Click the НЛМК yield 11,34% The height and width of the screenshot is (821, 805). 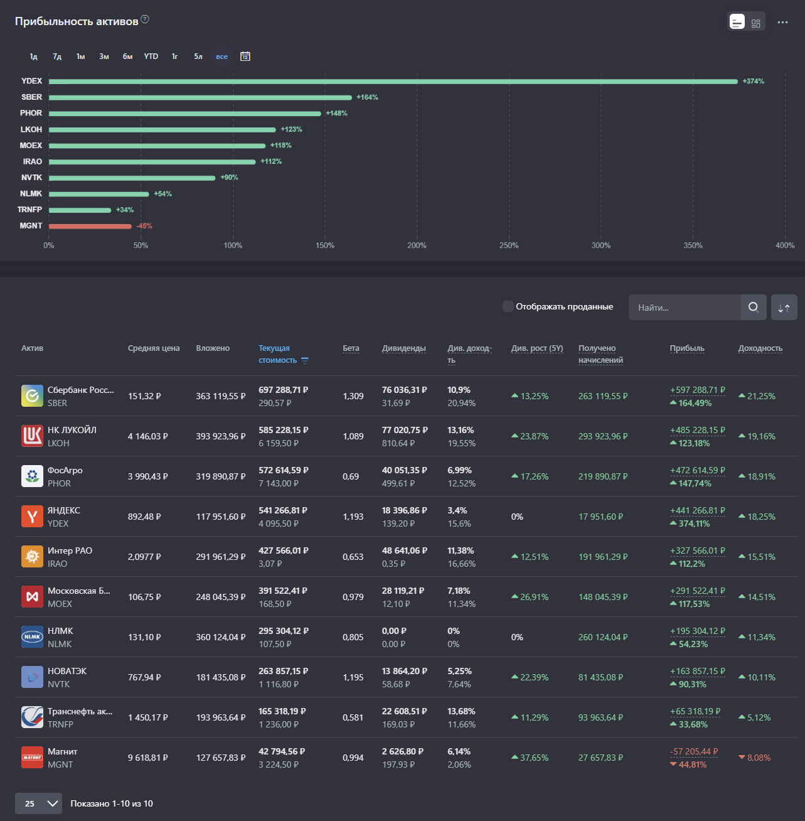click(757, 637)
